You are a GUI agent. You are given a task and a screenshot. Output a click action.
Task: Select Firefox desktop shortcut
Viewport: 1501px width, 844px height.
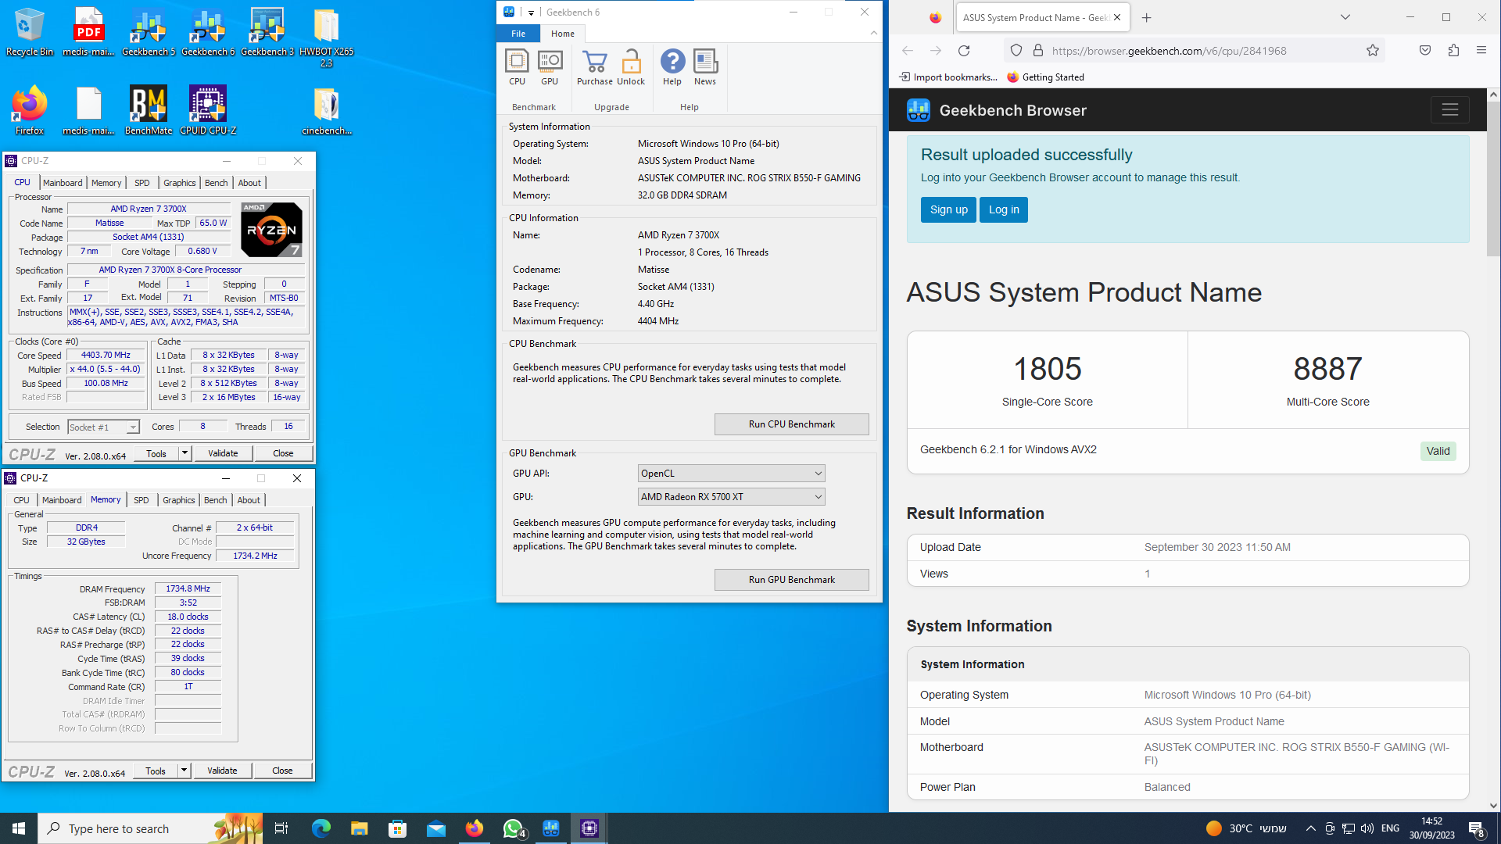(30, 110)
